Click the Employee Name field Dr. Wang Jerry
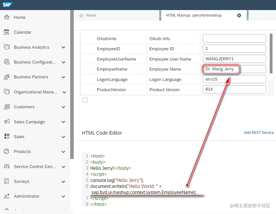Image resolution: width=276 pixels, height=214 pixels. 234,69
